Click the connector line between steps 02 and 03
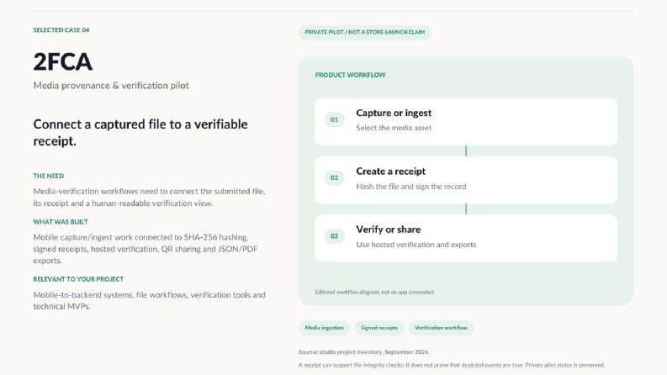The image size is (667, 375). click(466, 209)
